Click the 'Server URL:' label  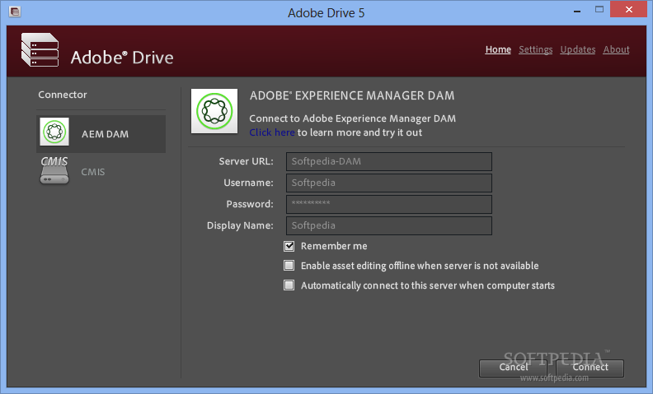coord(247,161)
